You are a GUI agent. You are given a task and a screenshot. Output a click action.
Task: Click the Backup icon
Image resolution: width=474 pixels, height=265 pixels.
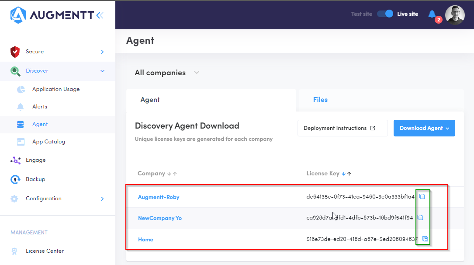(x=15, y=179)
